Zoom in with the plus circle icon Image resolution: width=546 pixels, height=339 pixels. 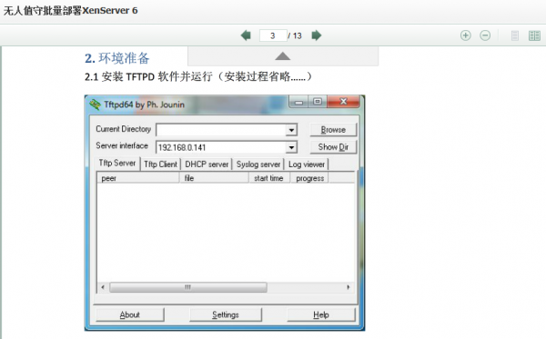[466, 35]
